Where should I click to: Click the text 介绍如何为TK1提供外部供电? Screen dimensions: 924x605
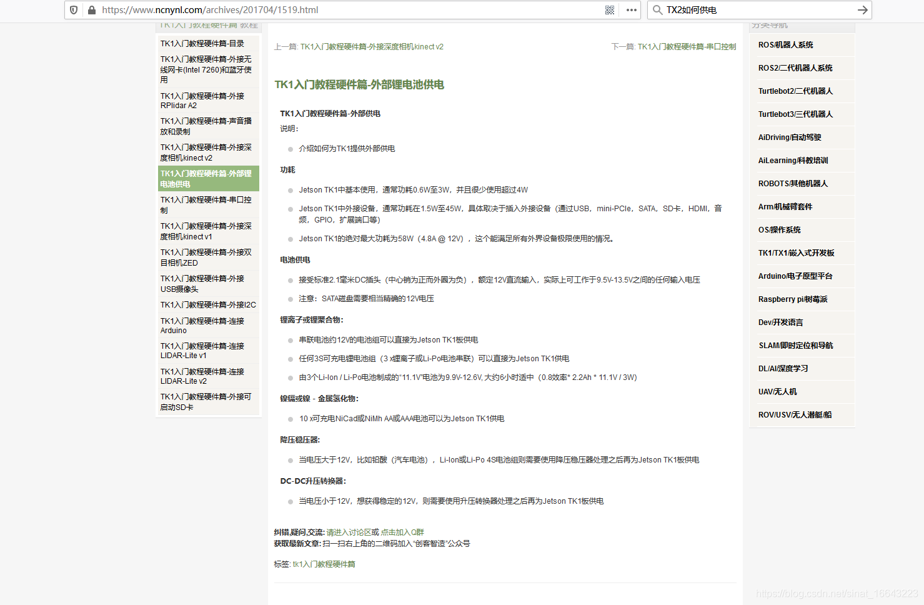click(347, 149)
